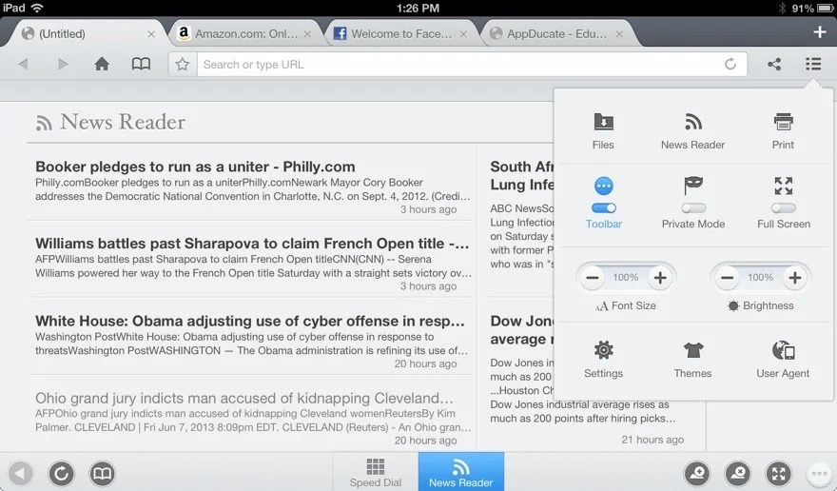Image resolution: width=837 pixels, height=491 pixels.
Task: Open the Files download icon
Action: coord(603,123)
